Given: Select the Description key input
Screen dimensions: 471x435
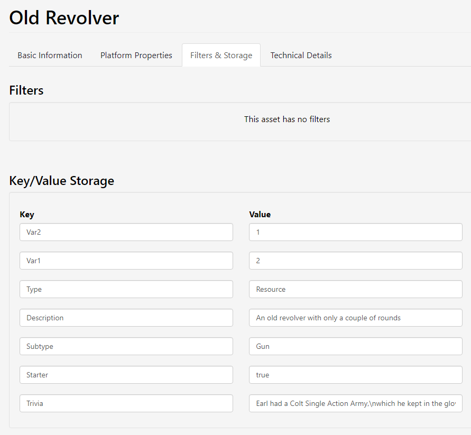Looking at the screenshot, I should coord(126,318).
